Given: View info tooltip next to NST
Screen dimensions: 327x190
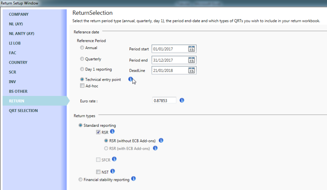Looking at the screenshot, I should 112,171.
